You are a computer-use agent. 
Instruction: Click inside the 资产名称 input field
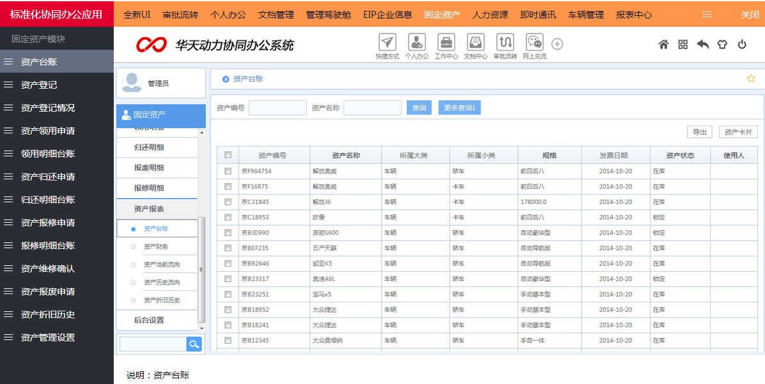[x=373, y=107]
